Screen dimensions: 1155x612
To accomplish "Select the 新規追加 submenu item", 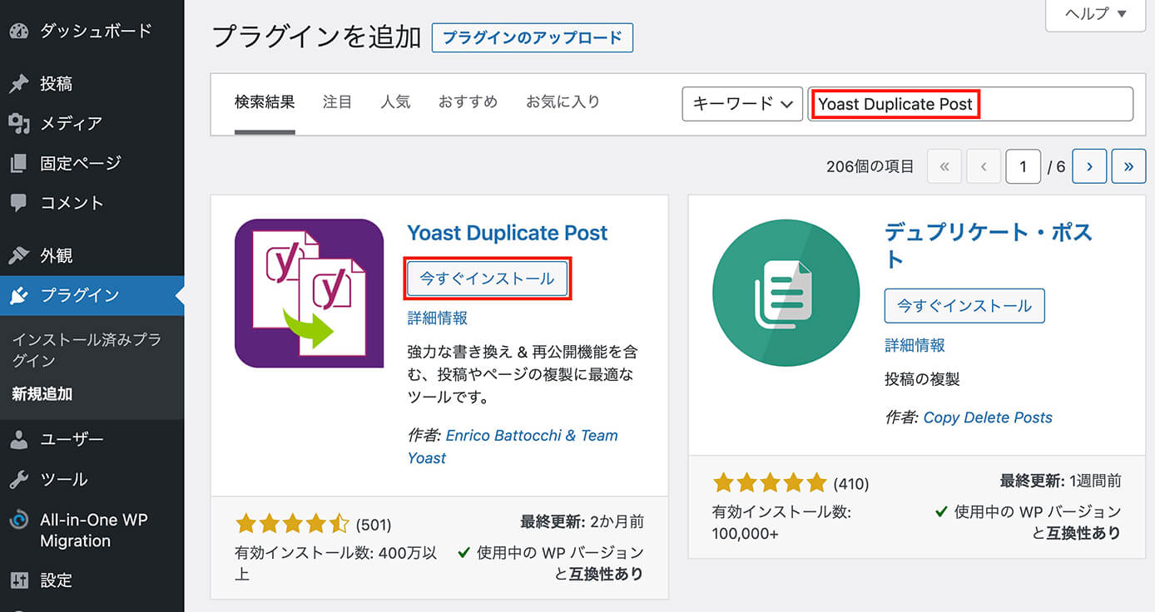I will (x=42, y=394).
